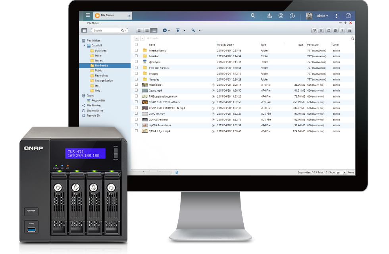Expand the create menu dropdown arrow
The height and width of the screenshot is (254, 389).
click(x=169, y=31)
